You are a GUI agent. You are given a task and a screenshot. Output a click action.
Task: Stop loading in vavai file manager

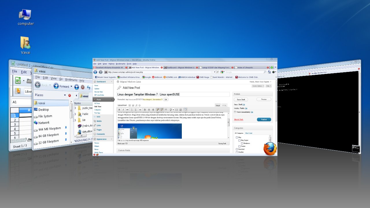[83, 87]
